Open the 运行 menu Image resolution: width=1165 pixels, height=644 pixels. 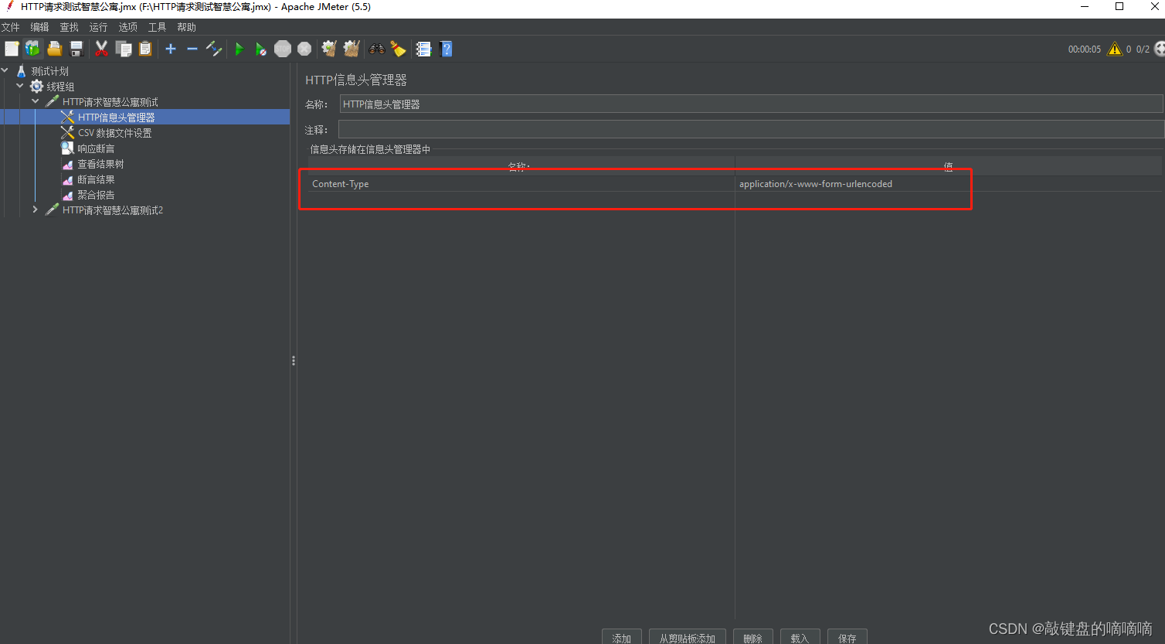coord(98,27)
